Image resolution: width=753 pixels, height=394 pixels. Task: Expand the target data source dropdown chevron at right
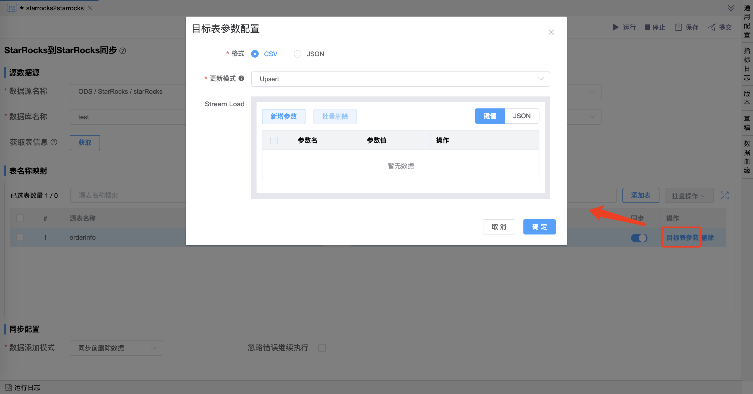click(592, 91)
